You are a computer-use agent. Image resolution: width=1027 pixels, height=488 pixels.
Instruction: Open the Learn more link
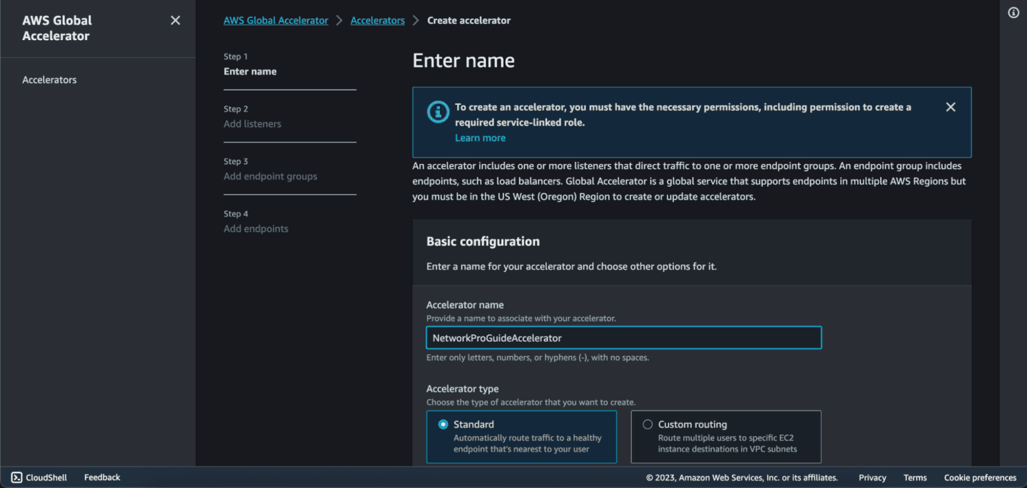point(480,138)
